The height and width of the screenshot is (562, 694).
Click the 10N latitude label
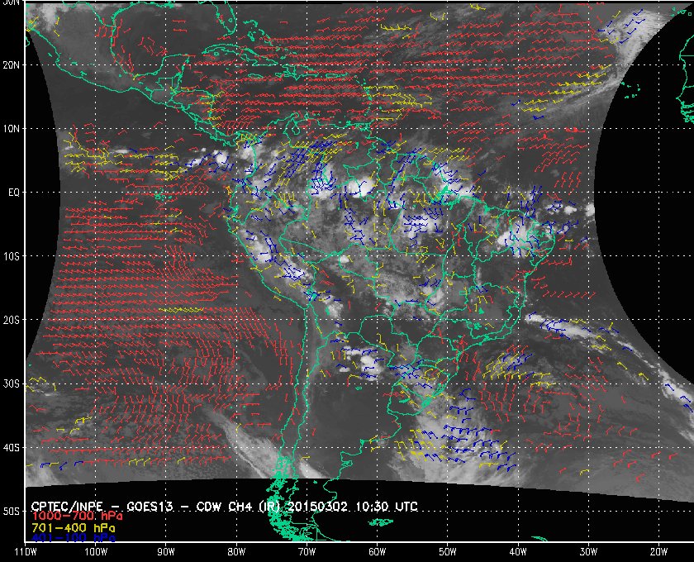click(11, 128)
